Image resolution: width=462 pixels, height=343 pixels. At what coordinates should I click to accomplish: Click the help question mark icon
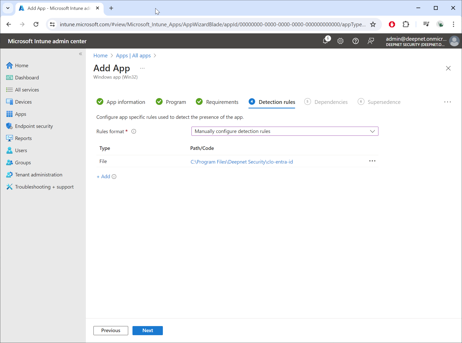click(356, 41)
